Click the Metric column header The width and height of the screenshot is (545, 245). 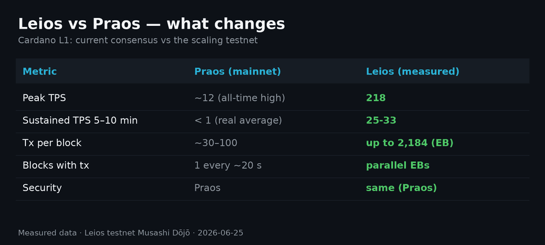39,71
